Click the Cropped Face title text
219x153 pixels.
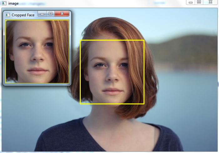(x=23, y=15)
